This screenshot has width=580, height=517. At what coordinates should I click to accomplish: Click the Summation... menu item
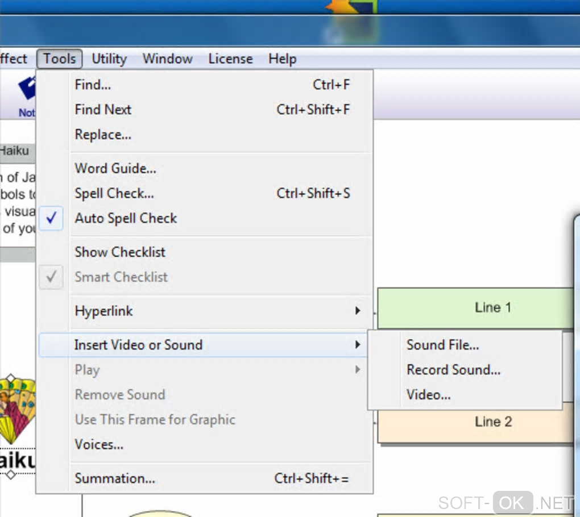point(115,478)
